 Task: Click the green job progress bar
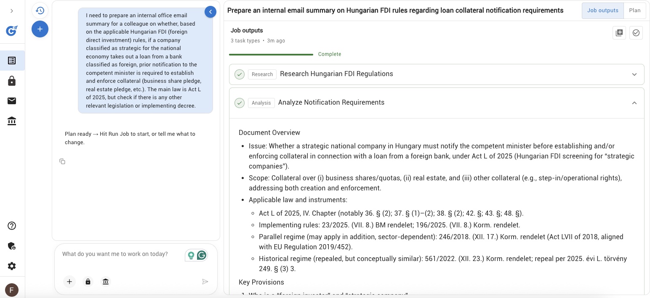(271, 54)
